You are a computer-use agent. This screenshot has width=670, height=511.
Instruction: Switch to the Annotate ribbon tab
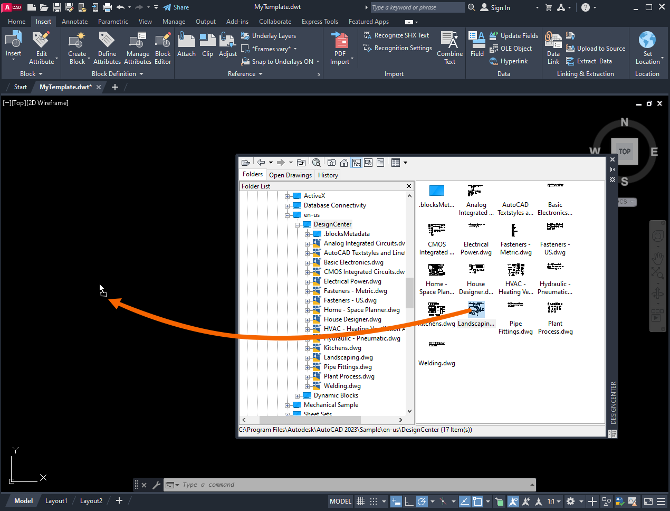(x=74, y=22)
